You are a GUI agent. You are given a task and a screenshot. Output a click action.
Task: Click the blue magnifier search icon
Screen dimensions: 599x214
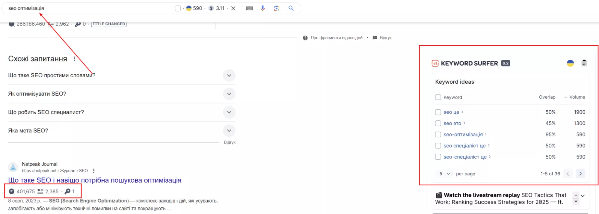pos(291,8)
